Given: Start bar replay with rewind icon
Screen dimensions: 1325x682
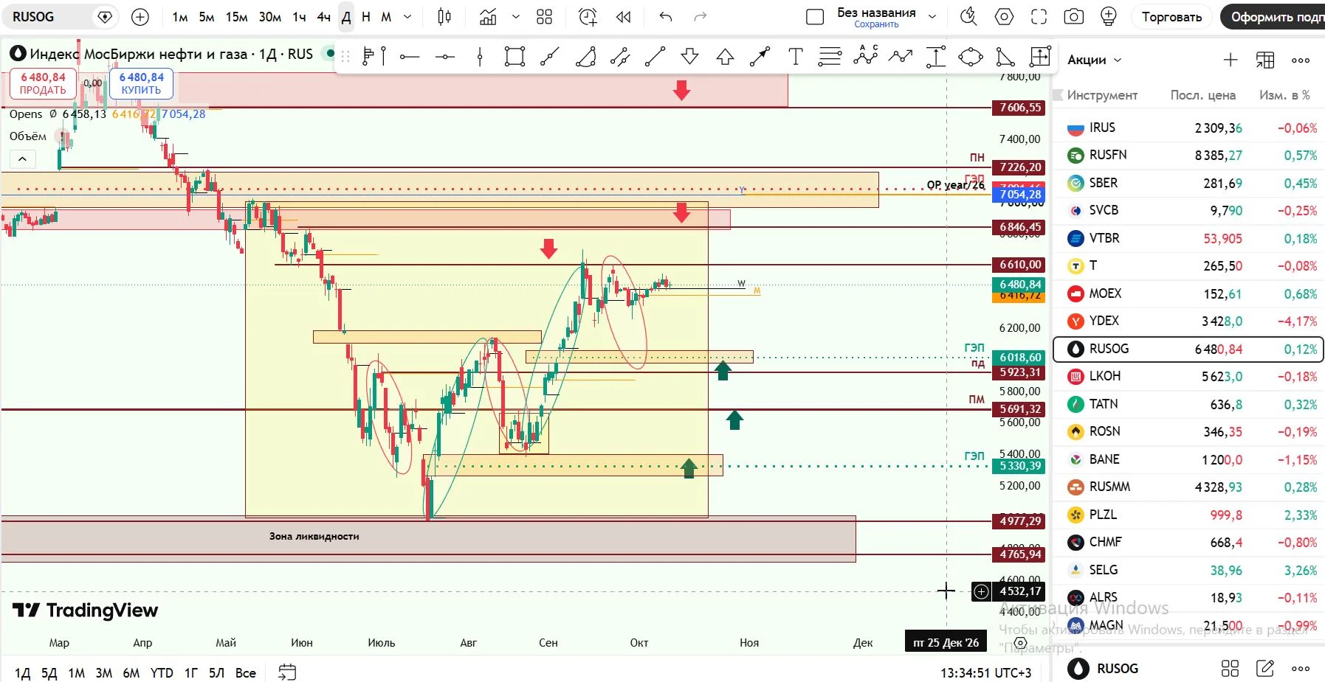Looking at the screenshot, I should coord(624,17).
